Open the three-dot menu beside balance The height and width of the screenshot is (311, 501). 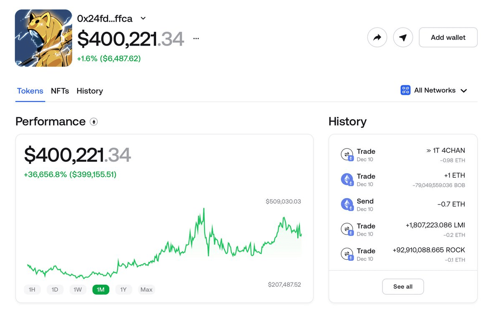(196, 38)
